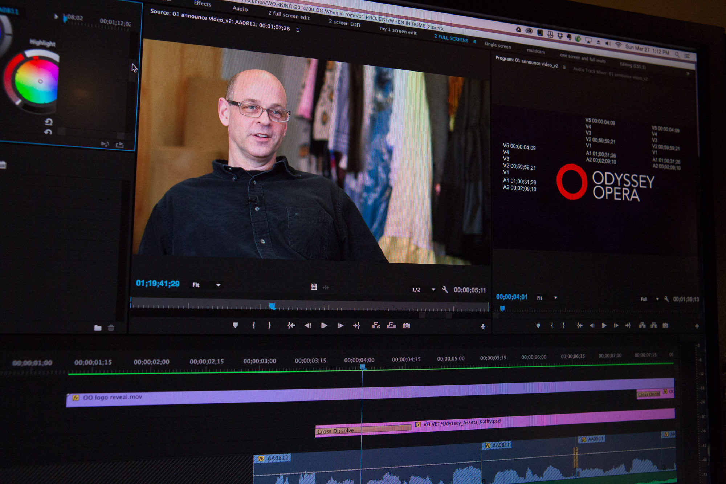Screen dimensions: 726x484
Task: Go to In point in Source monitor
Action: [x=291, y=325]
